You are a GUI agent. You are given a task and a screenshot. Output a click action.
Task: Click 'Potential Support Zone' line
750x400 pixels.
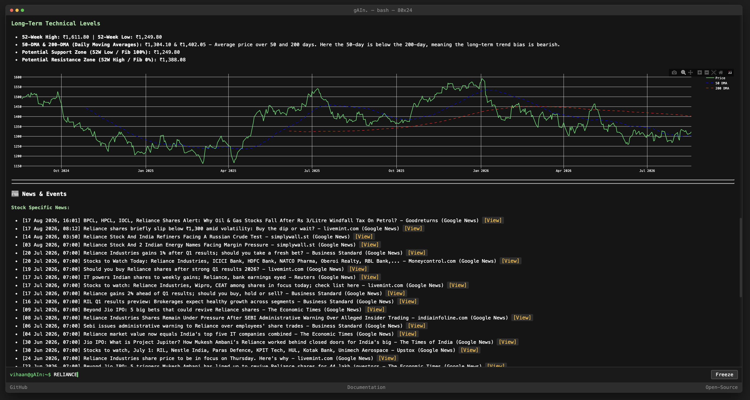(x=101, y=52)
